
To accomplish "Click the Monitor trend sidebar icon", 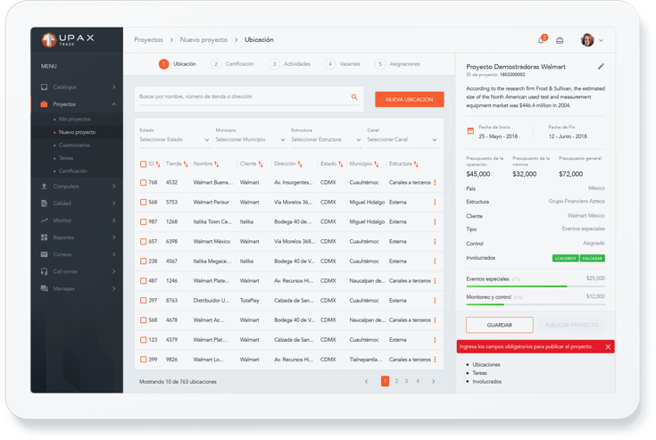I will tap(45, 220).
